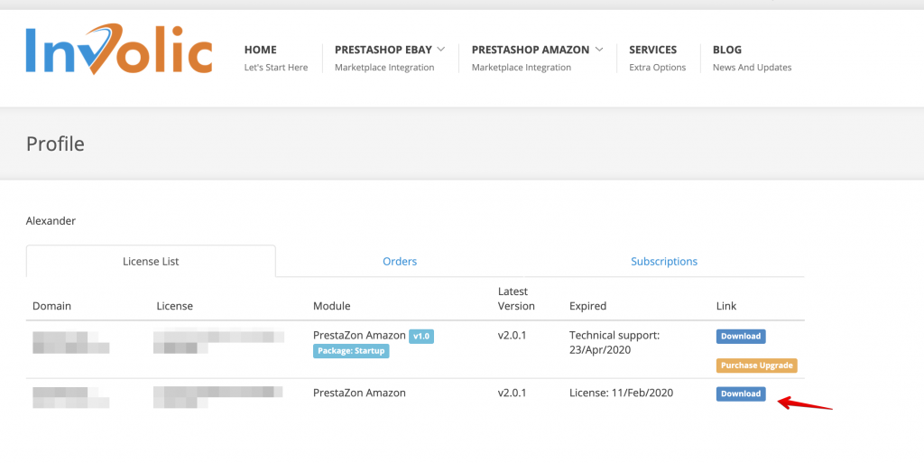The height and width of the screenshot is (463, 924).
Task: Click the Profile page heading
Action: click(55, 144)
